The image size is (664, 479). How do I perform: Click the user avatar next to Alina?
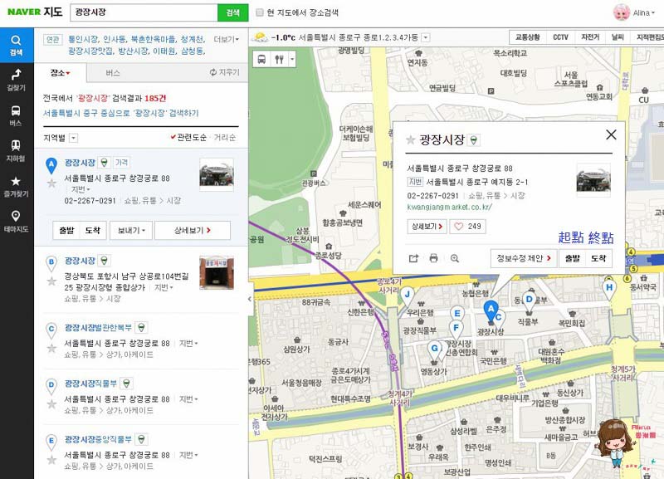[621, 12]
